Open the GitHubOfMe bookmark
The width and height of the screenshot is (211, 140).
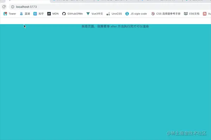coord(73,14)
